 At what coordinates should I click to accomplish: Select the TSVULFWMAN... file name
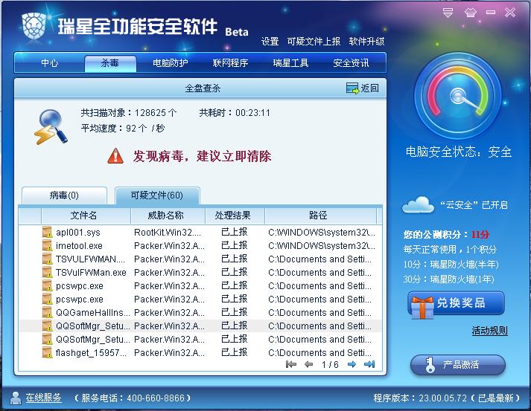(x=90, y=259)
